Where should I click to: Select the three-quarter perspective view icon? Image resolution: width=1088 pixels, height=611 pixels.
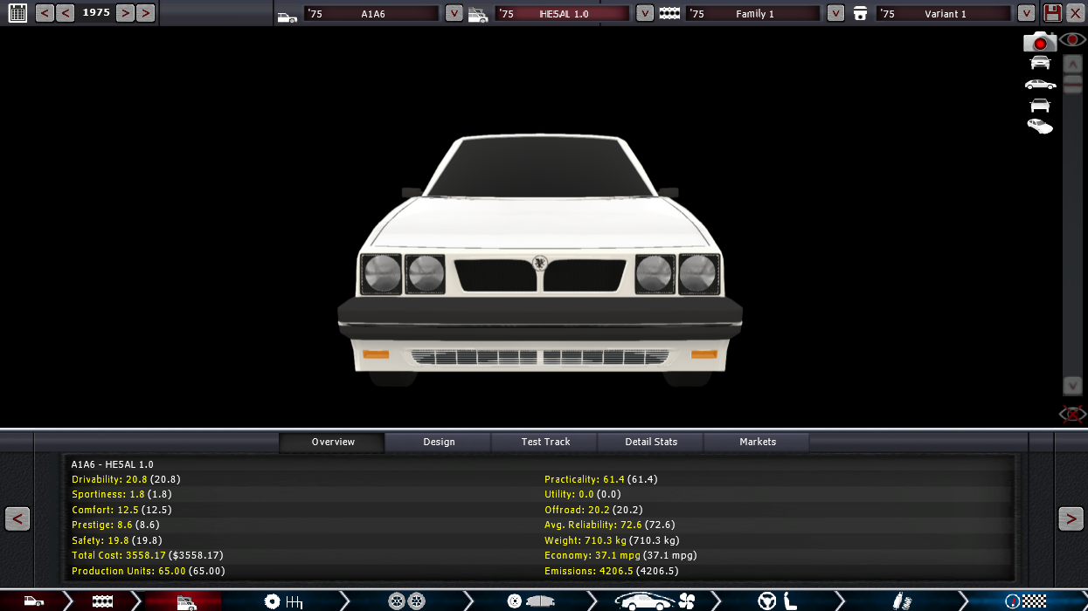[1040, 127]
